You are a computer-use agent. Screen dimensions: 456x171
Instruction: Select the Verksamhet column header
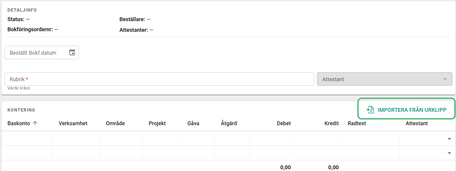[73, 123]
